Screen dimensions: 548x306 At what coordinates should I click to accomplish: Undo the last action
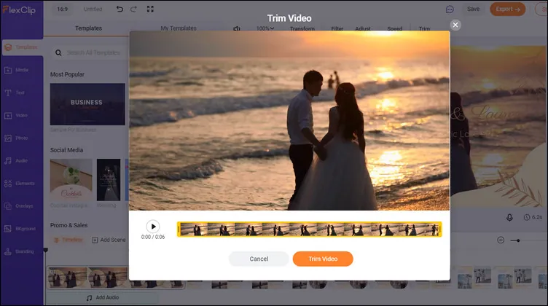coord(120,9)
